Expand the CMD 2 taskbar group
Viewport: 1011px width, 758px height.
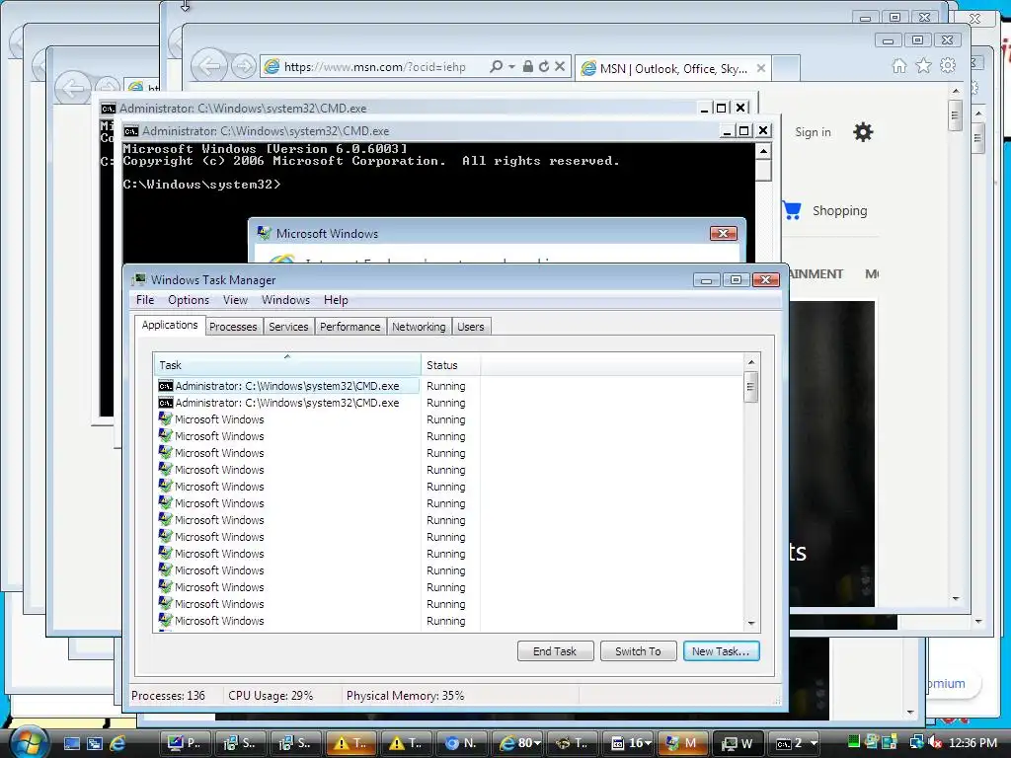point(795,743)
